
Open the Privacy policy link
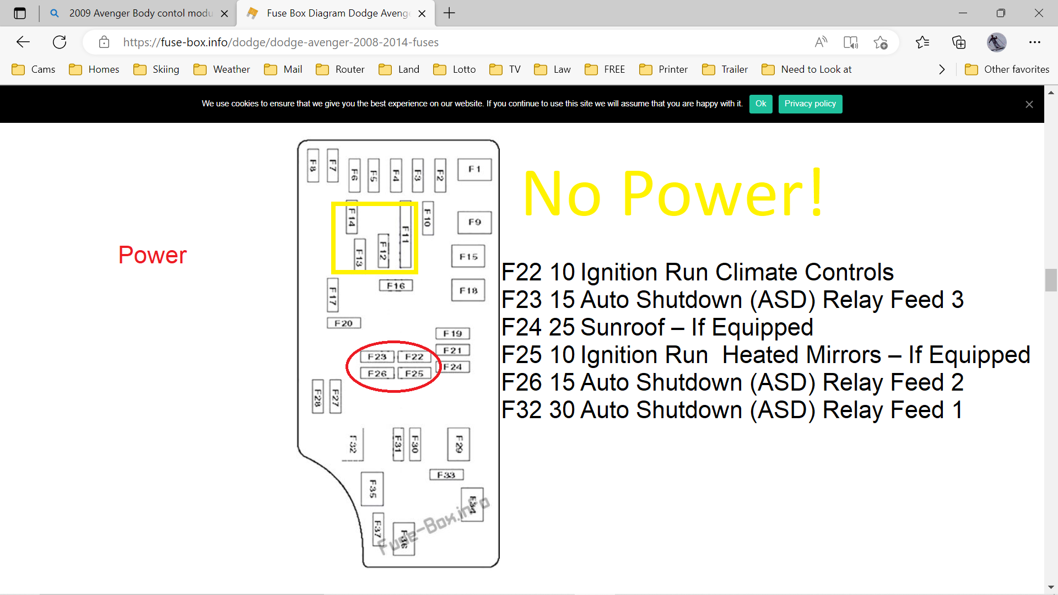(810, 104)
